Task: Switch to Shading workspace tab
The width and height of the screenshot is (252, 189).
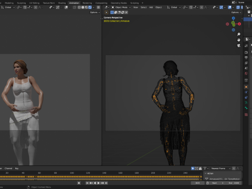Action: [x=62, y=3]
